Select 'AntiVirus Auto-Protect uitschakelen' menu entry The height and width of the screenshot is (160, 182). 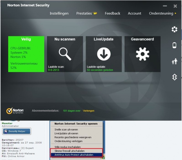coord(76,155)
